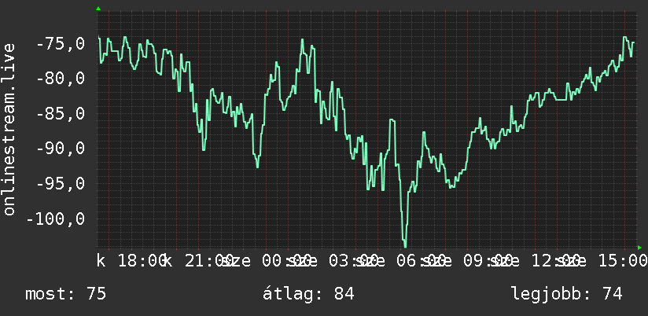The height and width of the screenshot is (316, 648).
Task: Click the -85,0 y-axis label
Action: [x=61, y=113]
